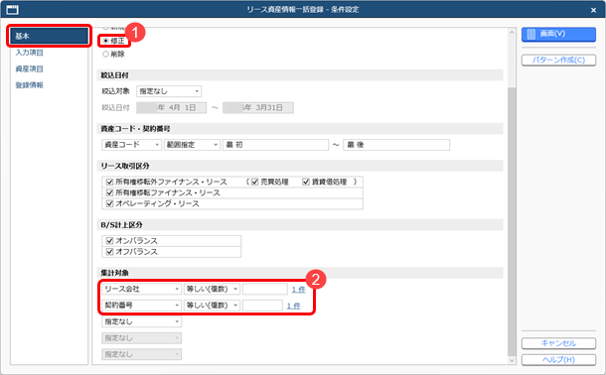606x375 pixels.
Task: Click the 画面(V) button
Action: coord(558,34)
